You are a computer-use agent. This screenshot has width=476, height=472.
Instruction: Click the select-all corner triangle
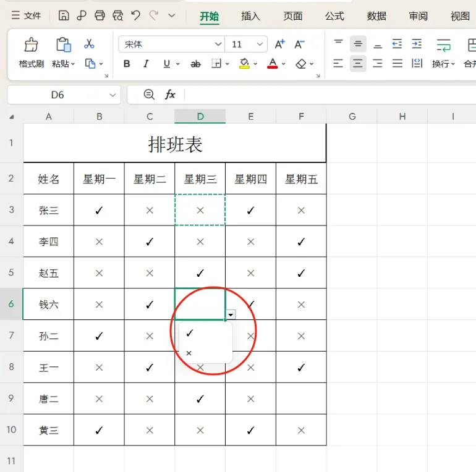click(x=12, y=117)
